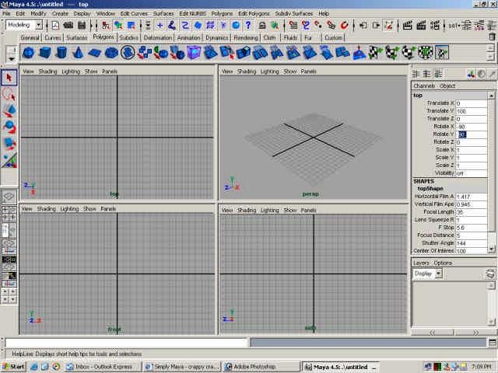Switch to the Rendering shelf tab

pyautogui.click(x=246, y=37)
